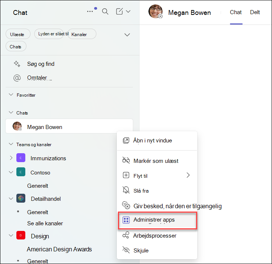Image resolution: width=272 pixels, height=264 pixels.
Task: Click Megan Bowen name in chat header
Action: pyautogui.click(x=189, y=13)
